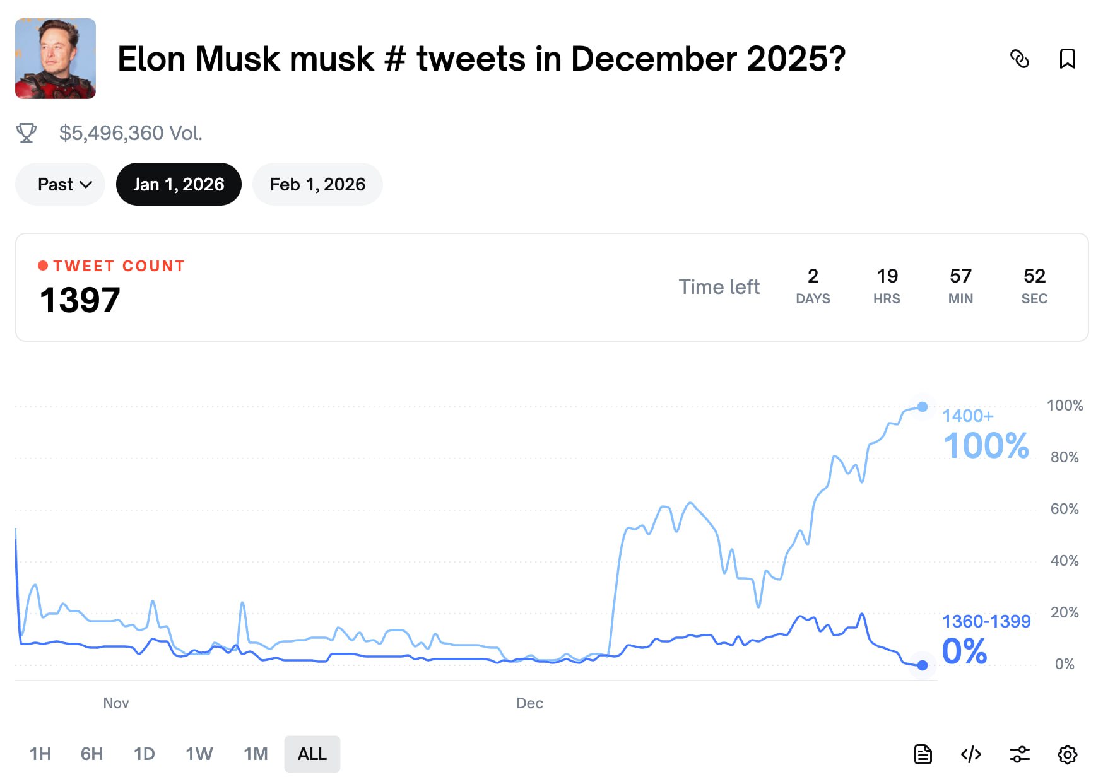Open chart filter sliders icon
The height and width of the screenshot is (777, 1103).
pyautogui.click(x=1019, y=754)
